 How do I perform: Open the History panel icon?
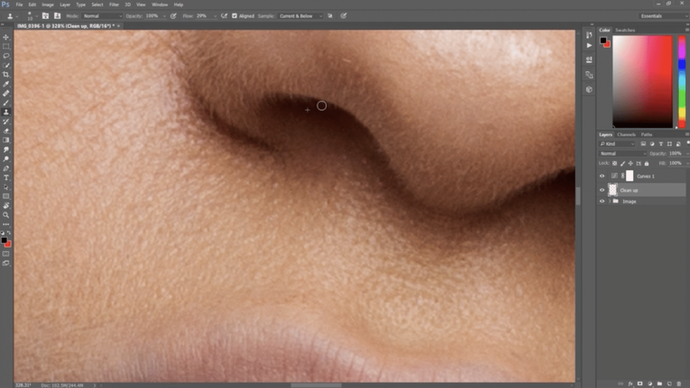[x=589, y=35]
